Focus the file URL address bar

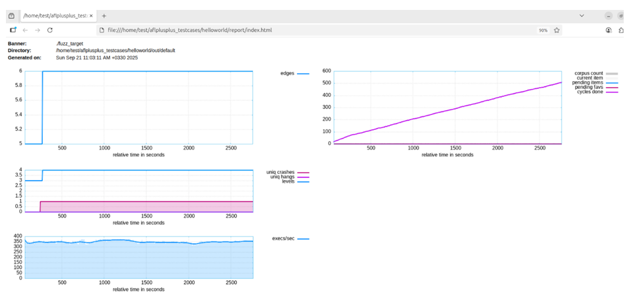click(x=318, y=30)
